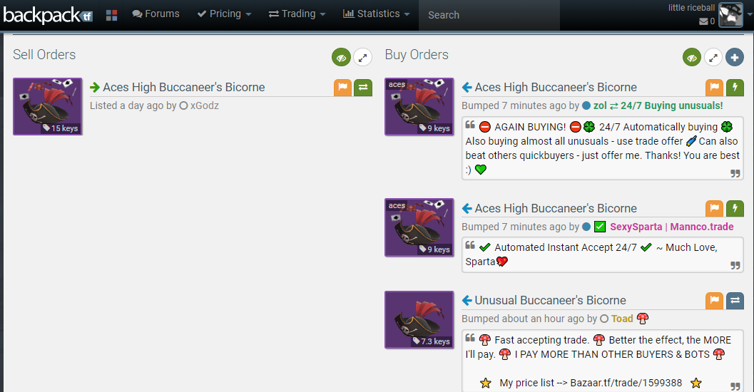754x392 pixels.
Task: Open the mail inbox envelope icon
Action: (703, 21)
